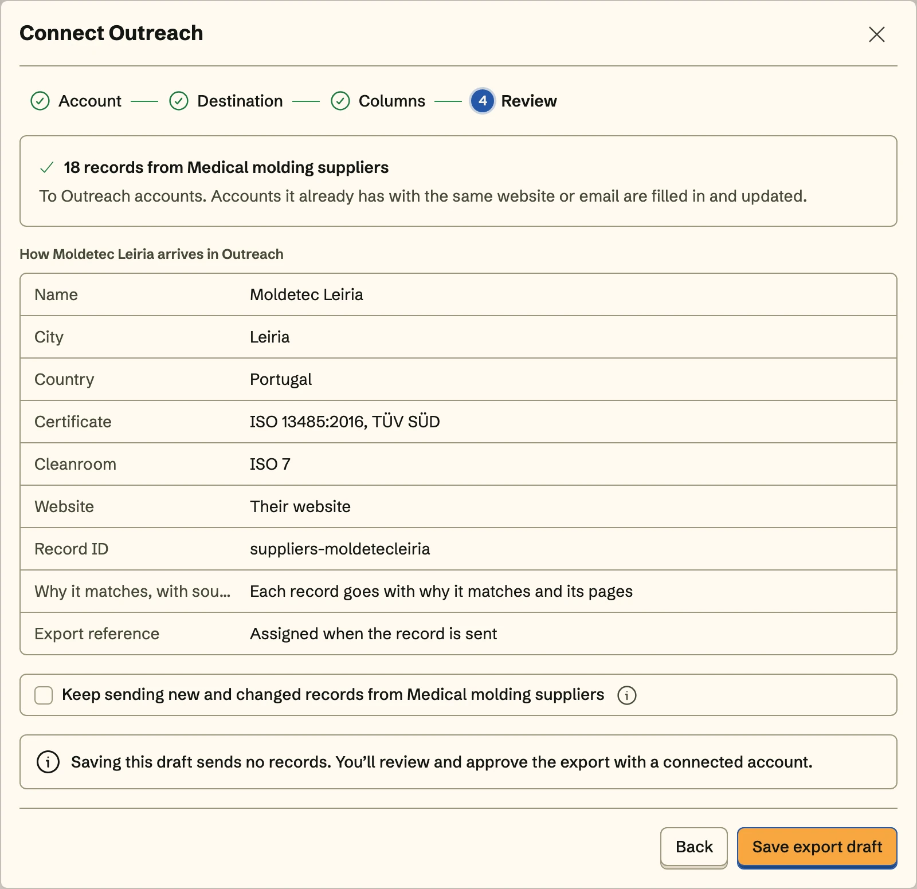
Task: Click the Destination step checkmark icon
Action: click(x=179, y=101)
